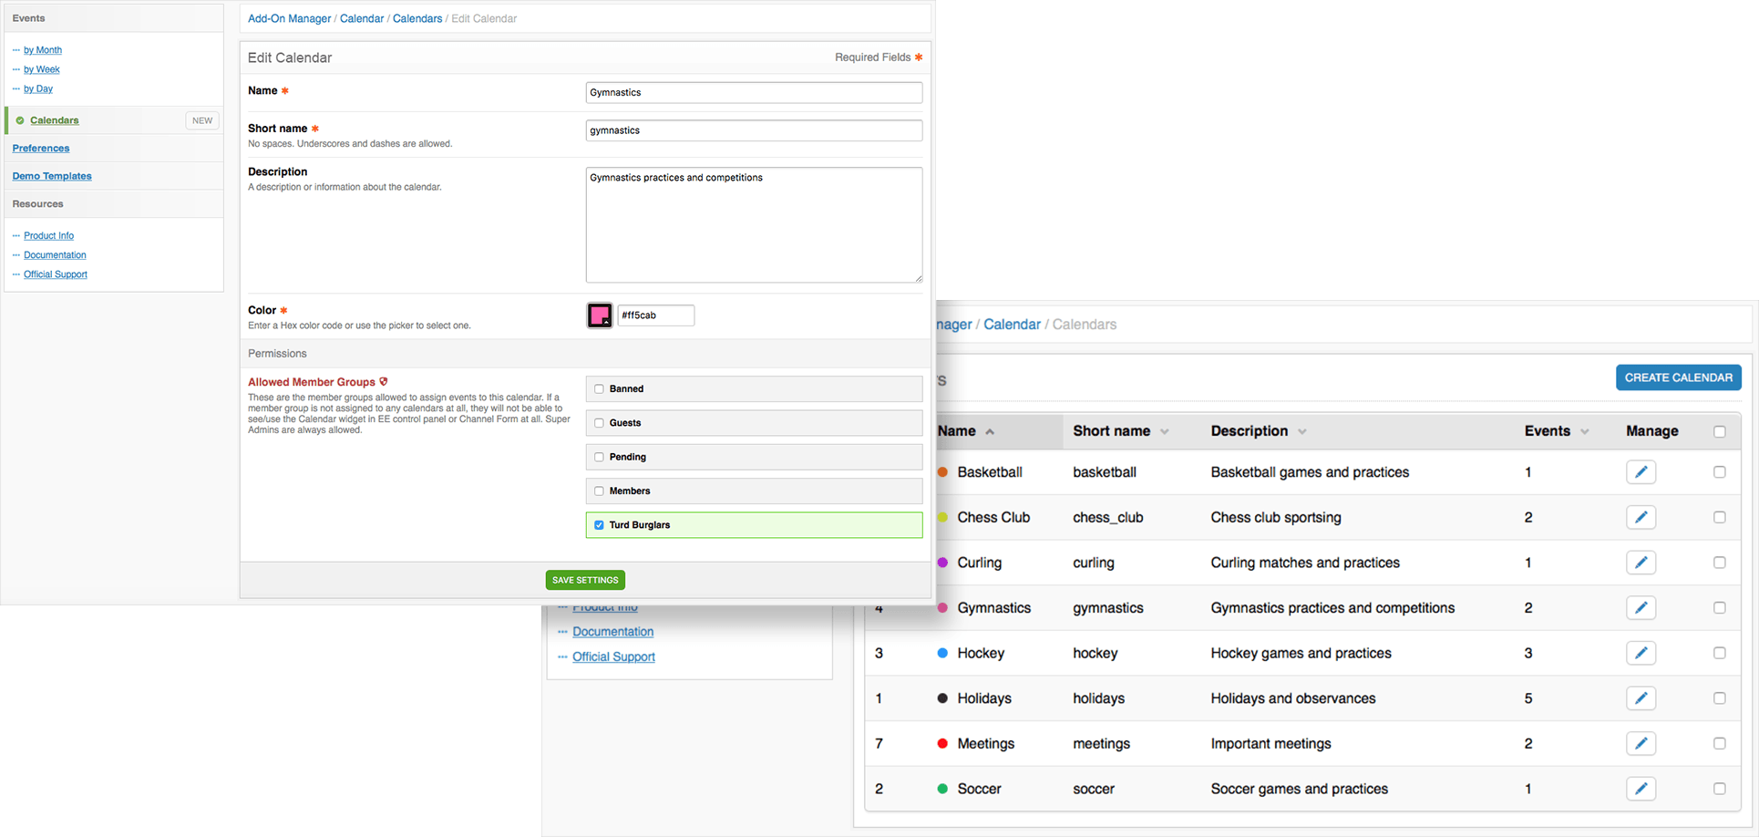Toggle select-all checkbox in Manage header
Image resolution: width=1759 pixels, height=837 pixels.
pos(1719,432)
